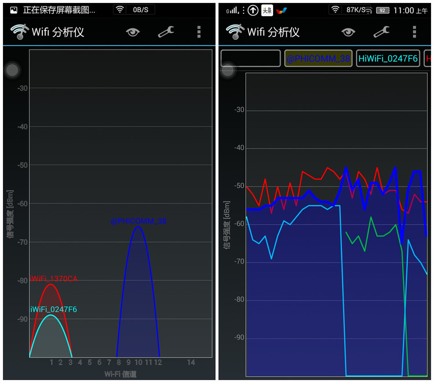Image resolution: width=434 pixels, height=383 pixels.
Task: Tap the colorful checkmark notification icon
Action: click(x=281, y=11)
